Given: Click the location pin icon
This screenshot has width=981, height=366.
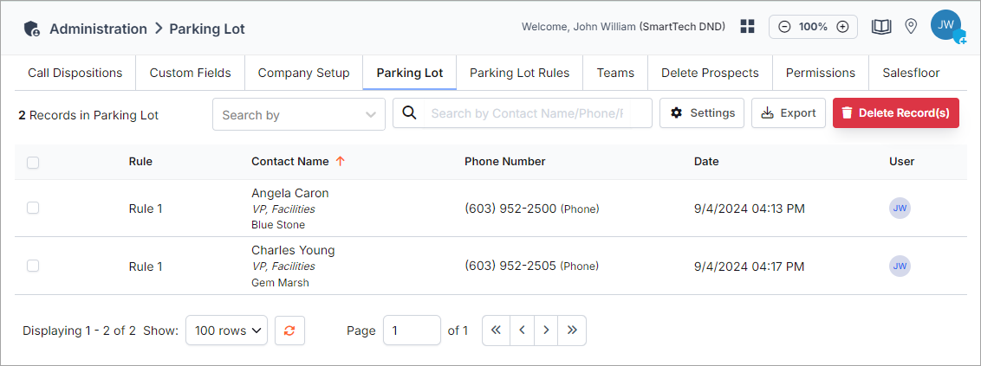Looking at the screenshot, I should [911, 26].
